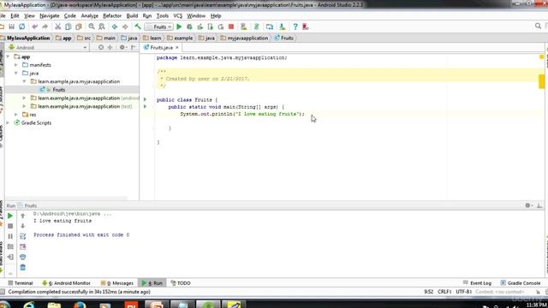Click the myjavaapplication breadcrumb

tap(244, 38)
